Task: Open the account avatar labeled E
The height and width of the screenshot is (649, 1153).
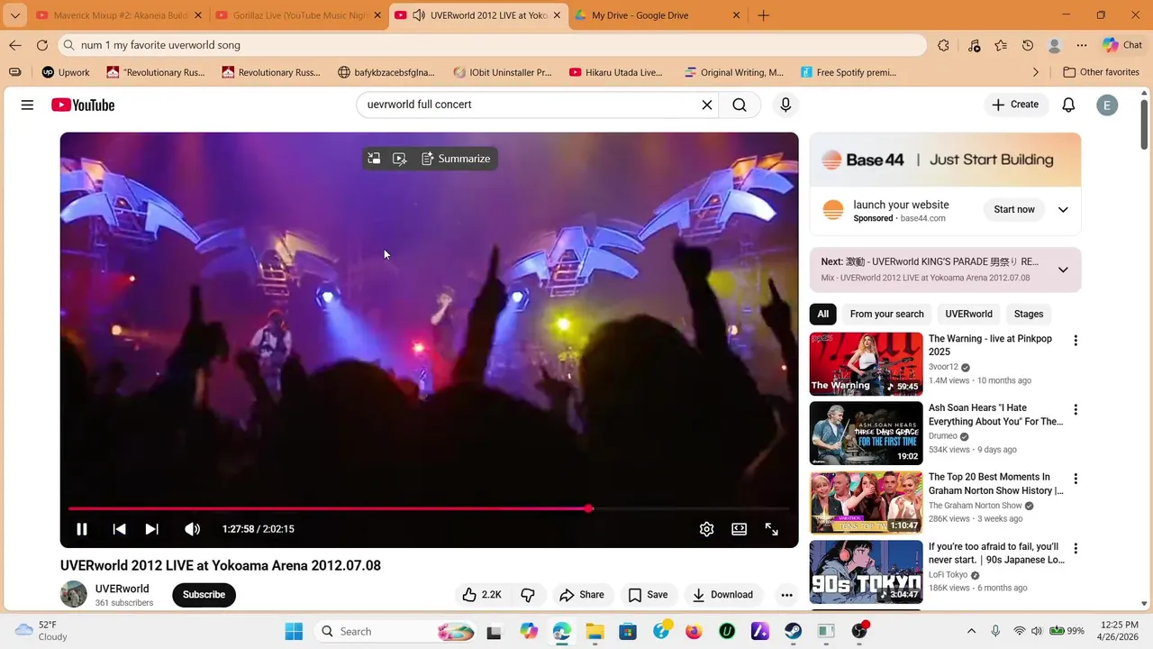Action: (x=1107, y=105)
